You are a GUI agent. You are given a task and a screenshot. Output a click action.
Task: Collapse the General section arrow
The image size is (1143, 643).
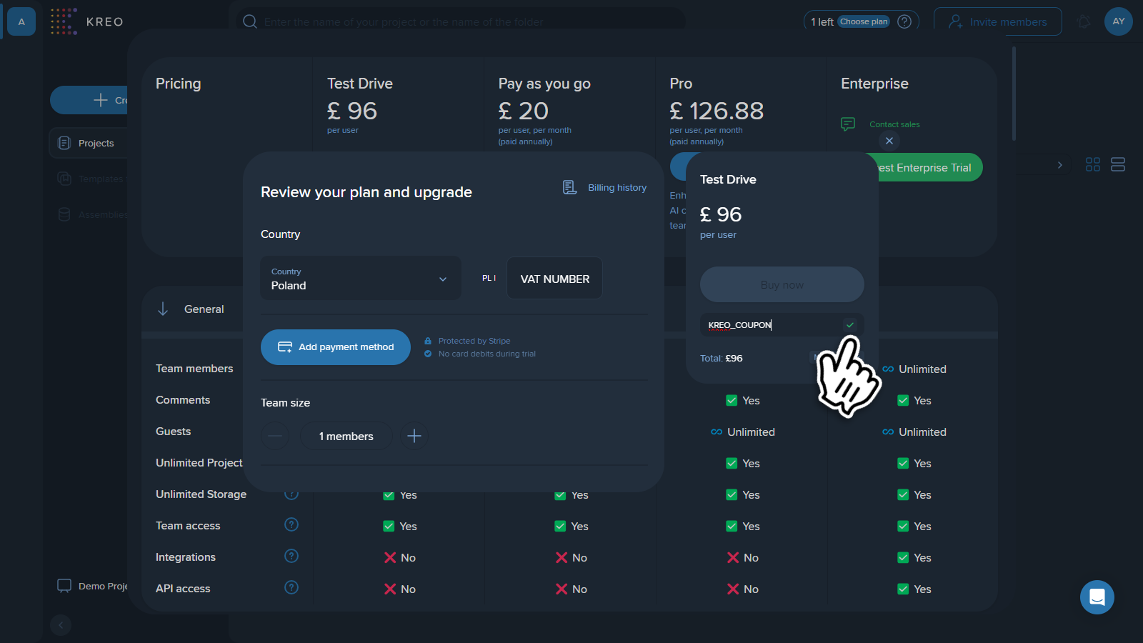tap(163, 309)
